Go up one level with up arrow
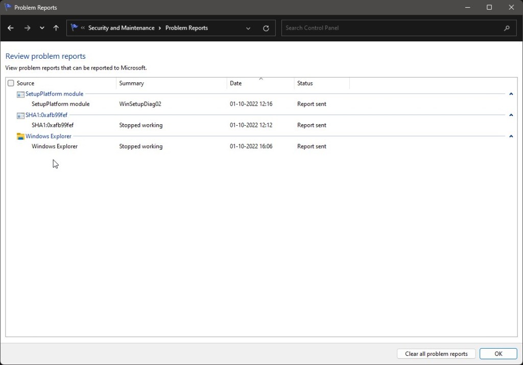 pyautogui.click(x=56, y=28)
